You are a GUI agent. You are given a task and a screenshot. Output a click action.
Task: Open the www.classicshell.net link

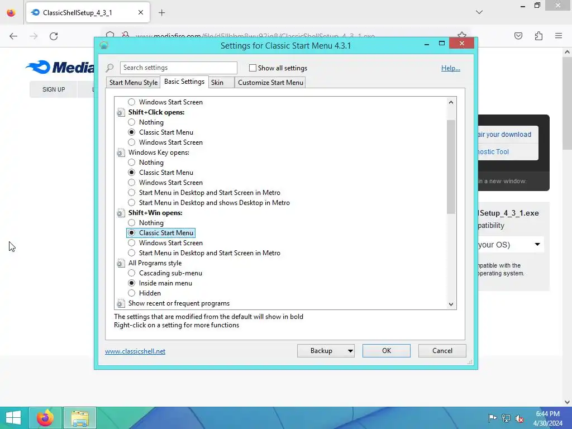point(135,351)
